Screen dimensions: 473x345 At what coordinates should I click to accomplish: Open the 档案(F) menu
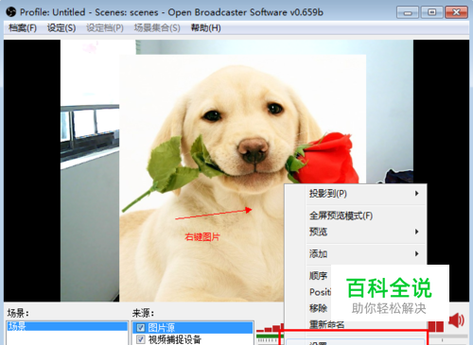23,28
